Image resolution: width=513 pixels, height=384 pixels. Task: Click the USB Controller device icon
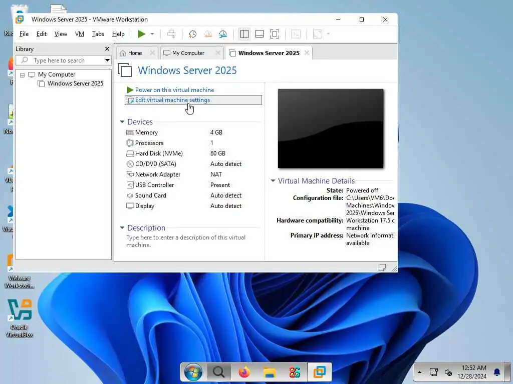tap(130, 185)
